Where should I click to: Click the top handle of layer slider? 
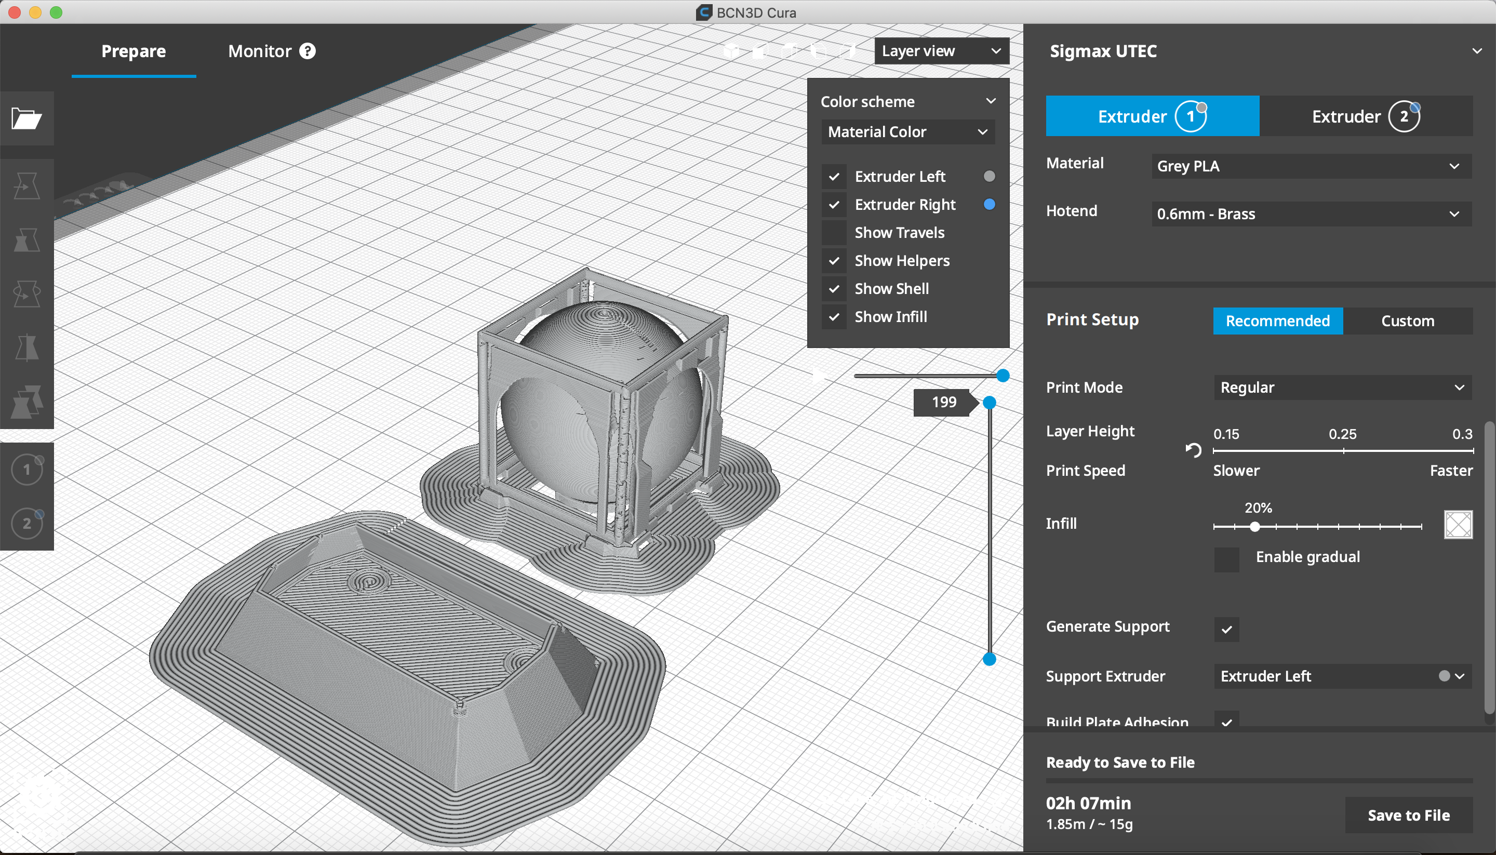point(990,402)
